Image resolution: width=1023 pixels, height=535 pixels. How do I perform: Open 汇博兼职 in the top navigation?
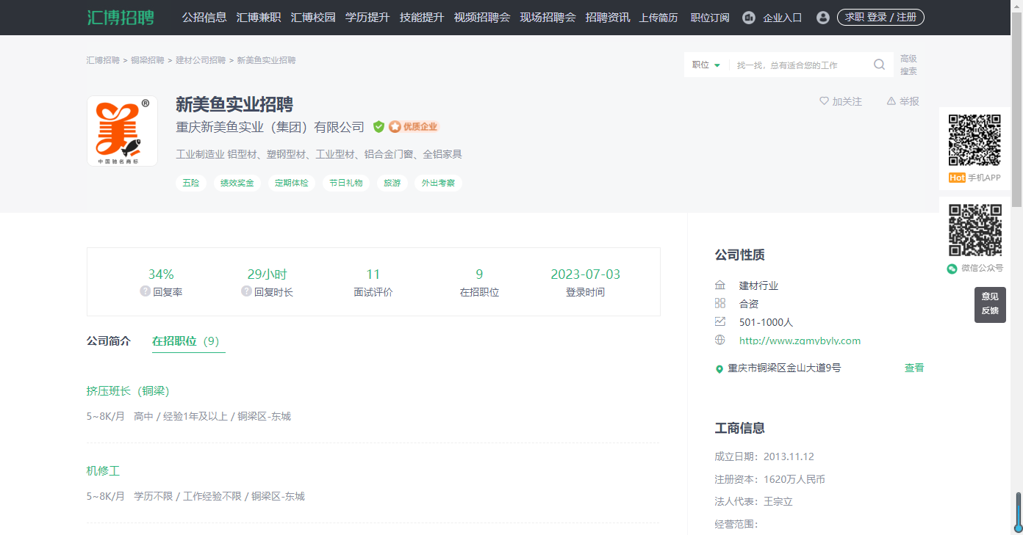click(259, 18)
